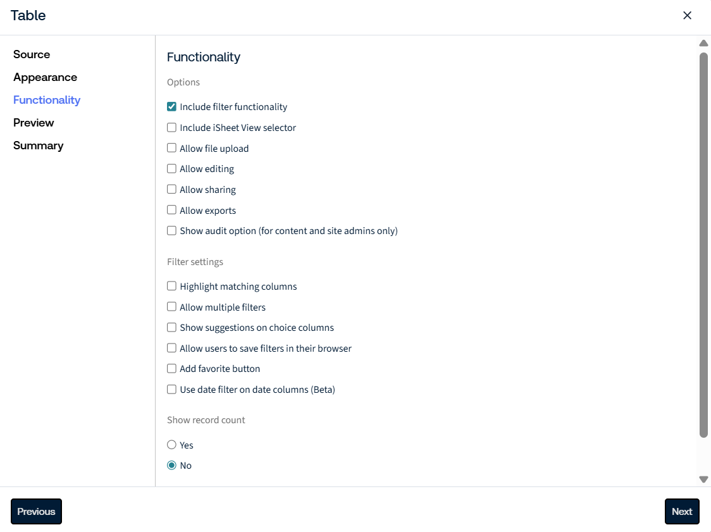Open the Source step in sidebar
The height and width of the screenshot is (532, 711).
pyautogui.click(x=32, y=54)
